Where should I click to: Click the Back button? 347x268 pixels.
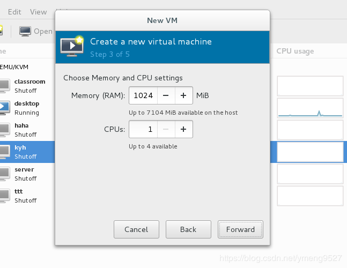[188, 229]
